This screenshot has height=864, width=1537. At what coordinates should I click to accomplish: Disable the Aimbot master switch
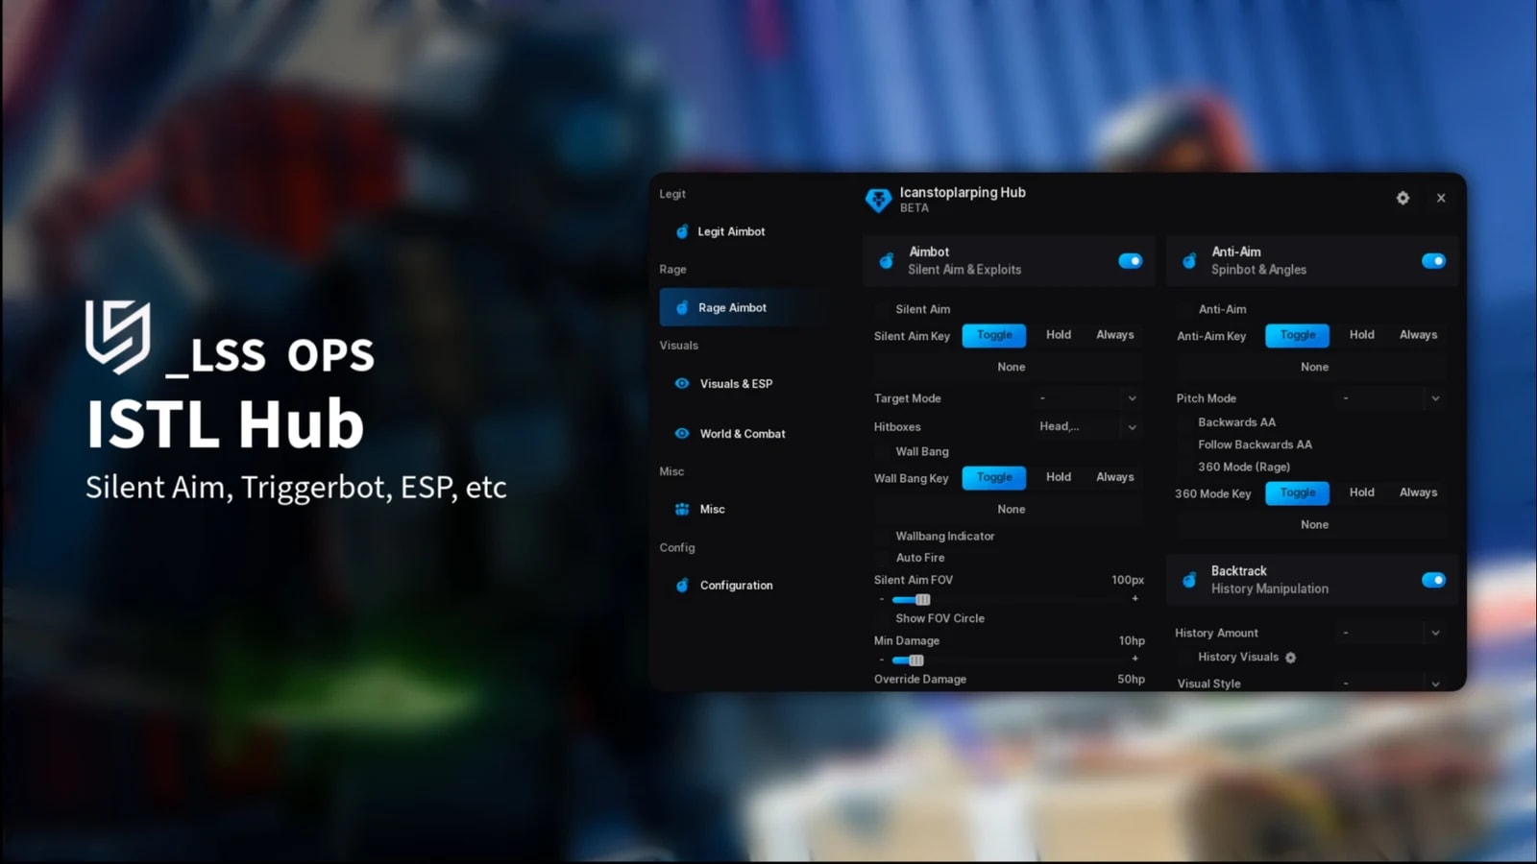1131,261
